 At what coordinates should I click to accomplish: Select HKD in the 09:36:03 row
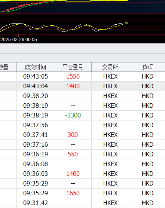tap(147, 174)
